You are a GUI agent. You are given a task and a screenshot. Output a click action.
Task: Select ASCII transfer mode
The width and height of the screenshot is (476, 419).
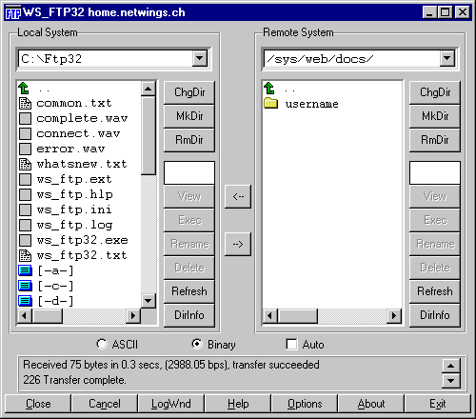pos(102,344)
